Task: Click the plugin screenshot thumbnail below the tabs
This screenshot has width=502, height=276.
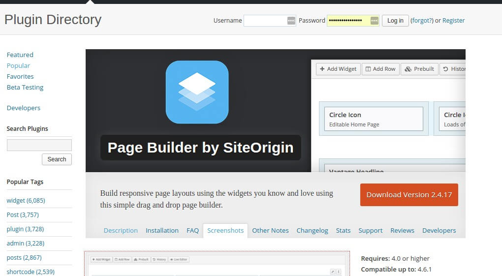Action: click(217, 264)
